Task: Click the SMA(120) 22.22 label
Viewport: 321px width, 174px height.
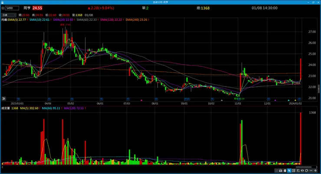Action: (x=111, y=20)
